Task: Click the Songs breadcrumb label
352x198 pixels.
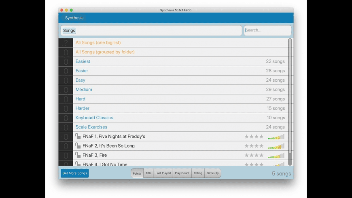Action: [69, 30]
